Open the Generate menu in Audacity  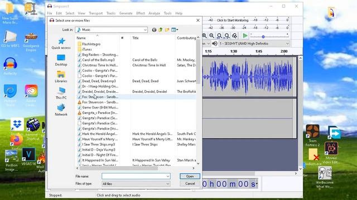126,13
